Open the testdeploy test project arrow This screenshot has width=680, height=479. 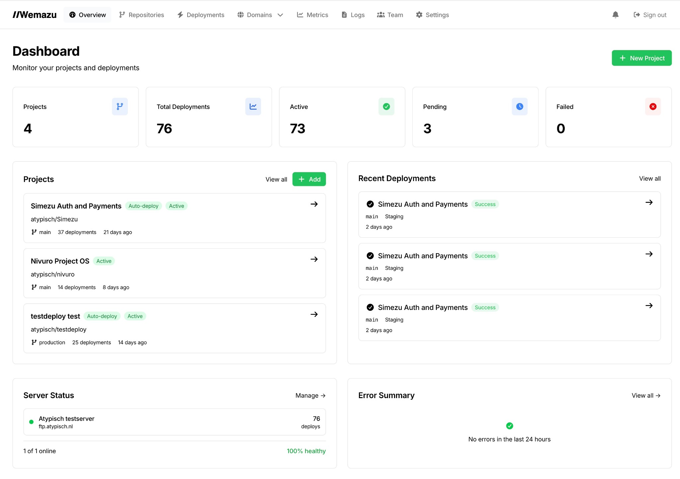coord(314,314)
